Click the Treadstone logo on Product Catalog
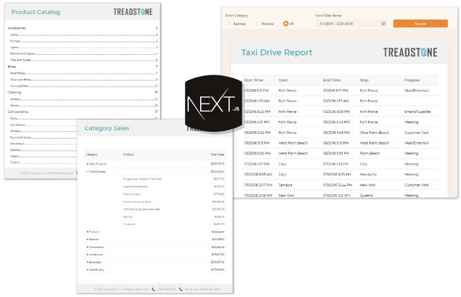This screenshot has height=297, width=461. click(133, 12)
